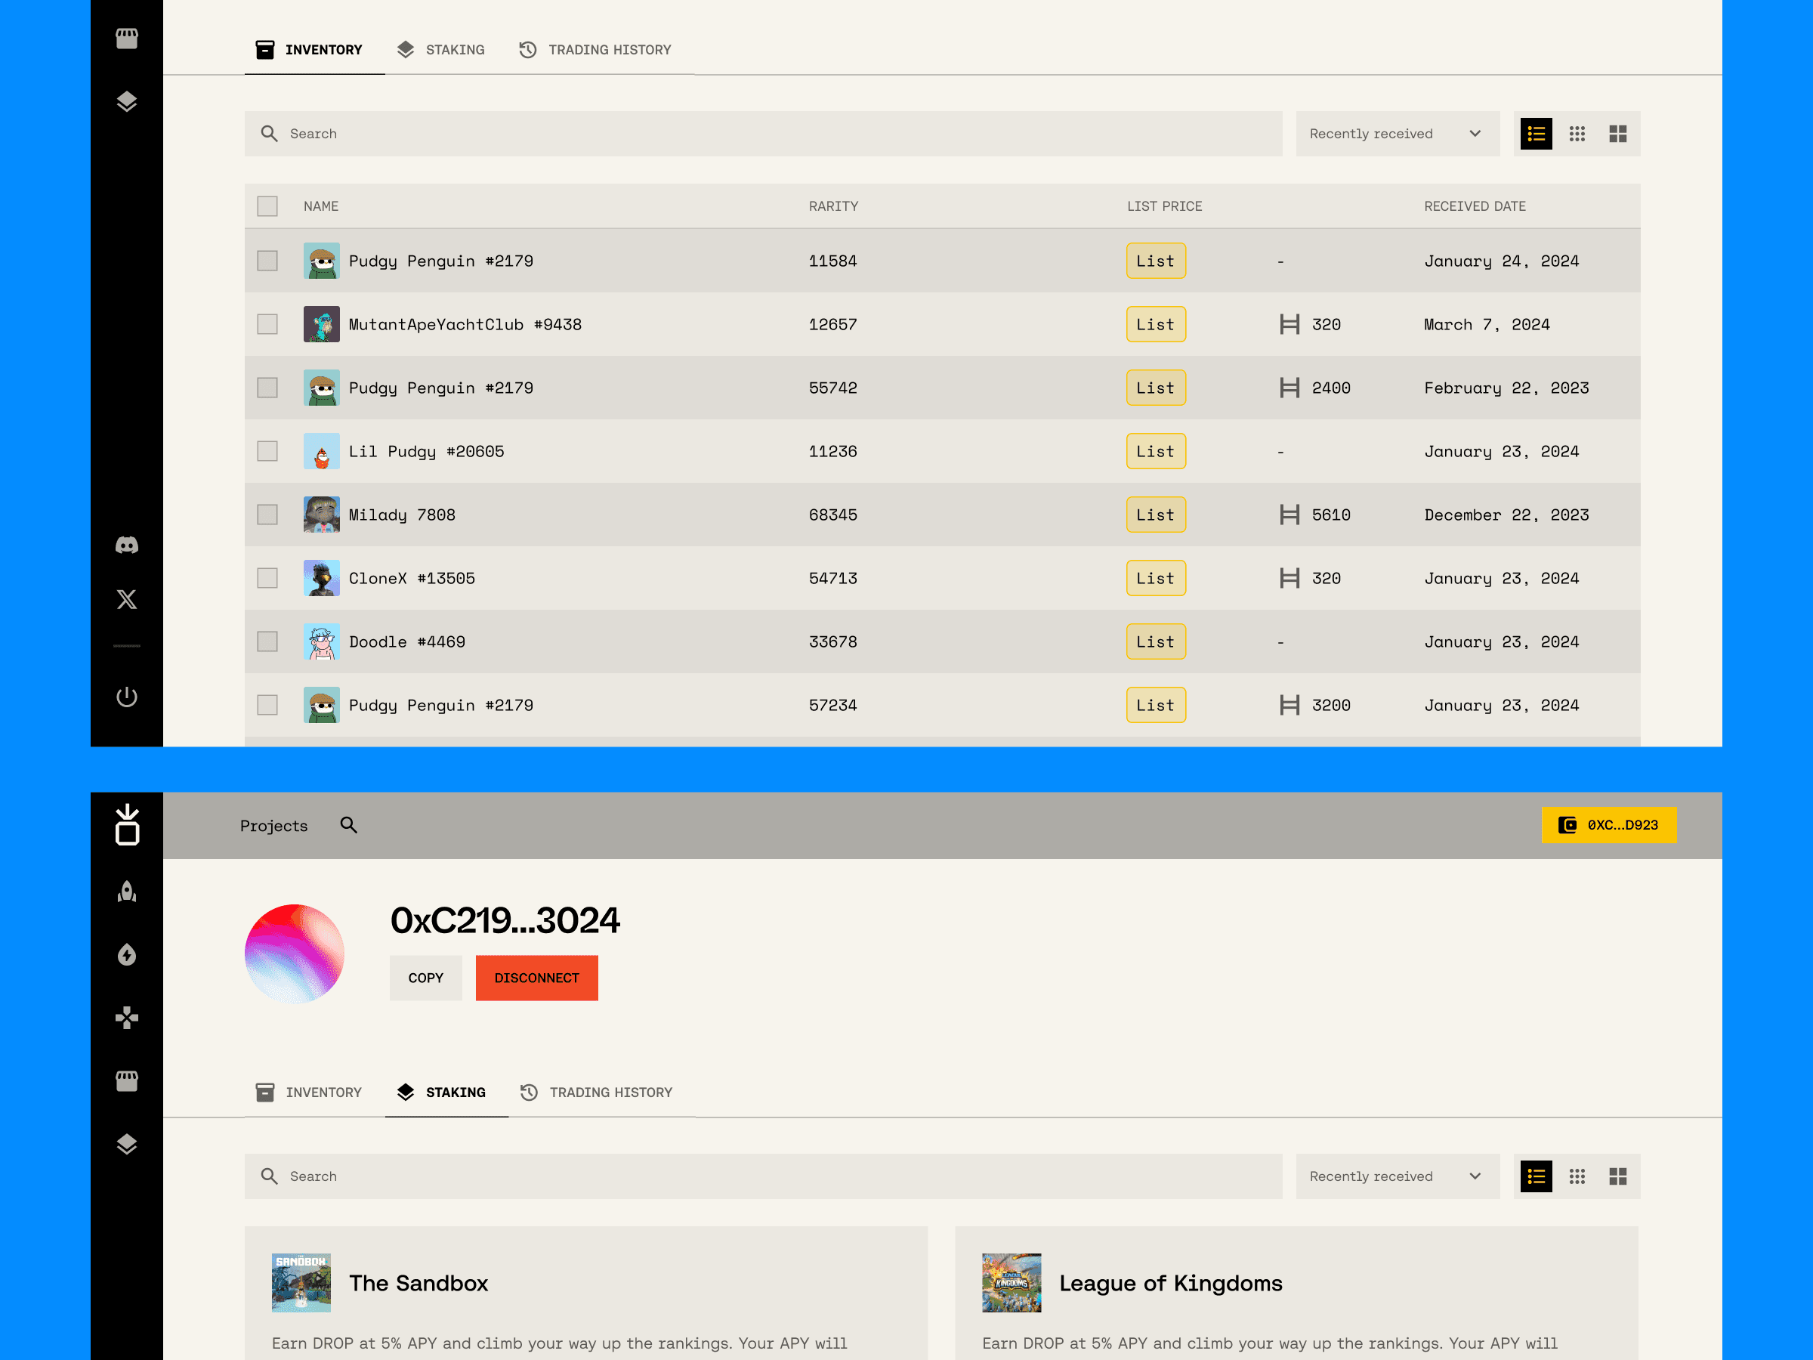Open the Staking tab in the top panel
Image resolution: width=1813 pixels, height=1360 pixels.
pos(441,50)
